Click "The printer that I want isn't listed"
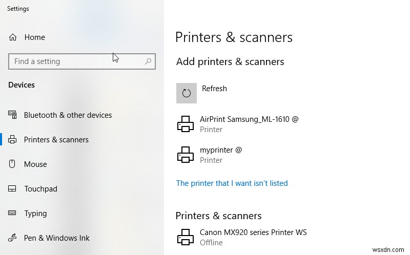 tap(232, 183)
